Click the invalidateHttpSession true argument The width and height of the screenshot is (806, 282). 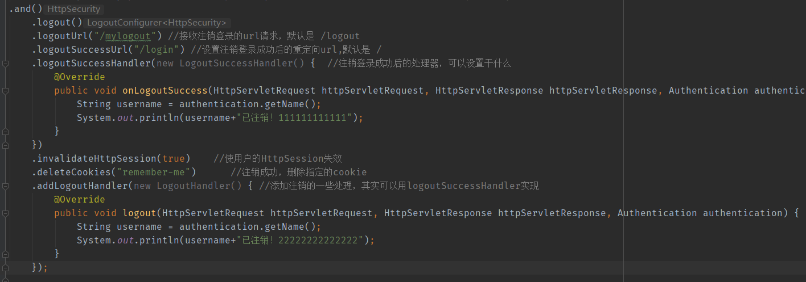(173, 159)
